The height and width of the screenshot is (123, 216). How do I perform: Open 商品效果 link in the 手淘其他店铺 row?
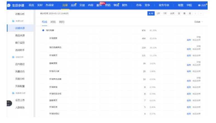point(196,81)
